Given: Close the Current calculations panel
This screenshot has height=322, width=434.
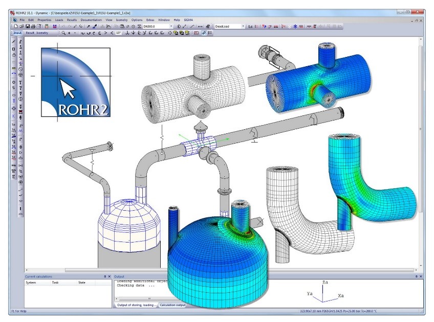Looking at the screenshot, I should point(110,276).
